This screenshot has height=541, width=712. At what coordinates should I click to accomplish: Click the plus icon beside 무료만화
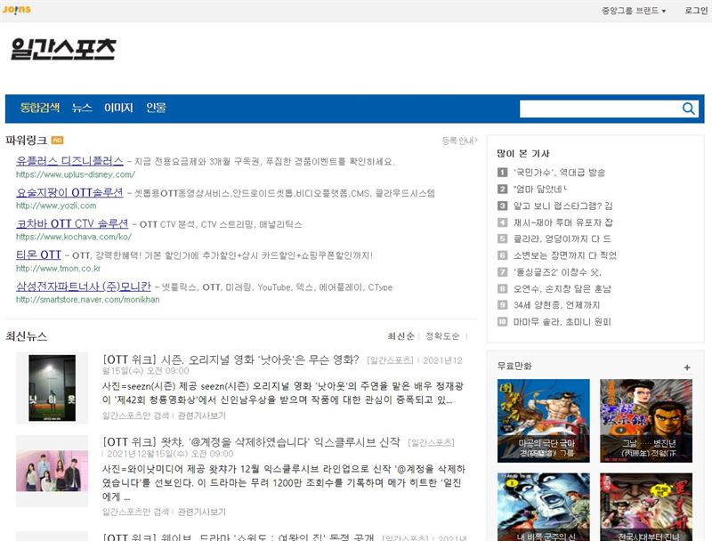pyautogui.click(x=687, y=367)
